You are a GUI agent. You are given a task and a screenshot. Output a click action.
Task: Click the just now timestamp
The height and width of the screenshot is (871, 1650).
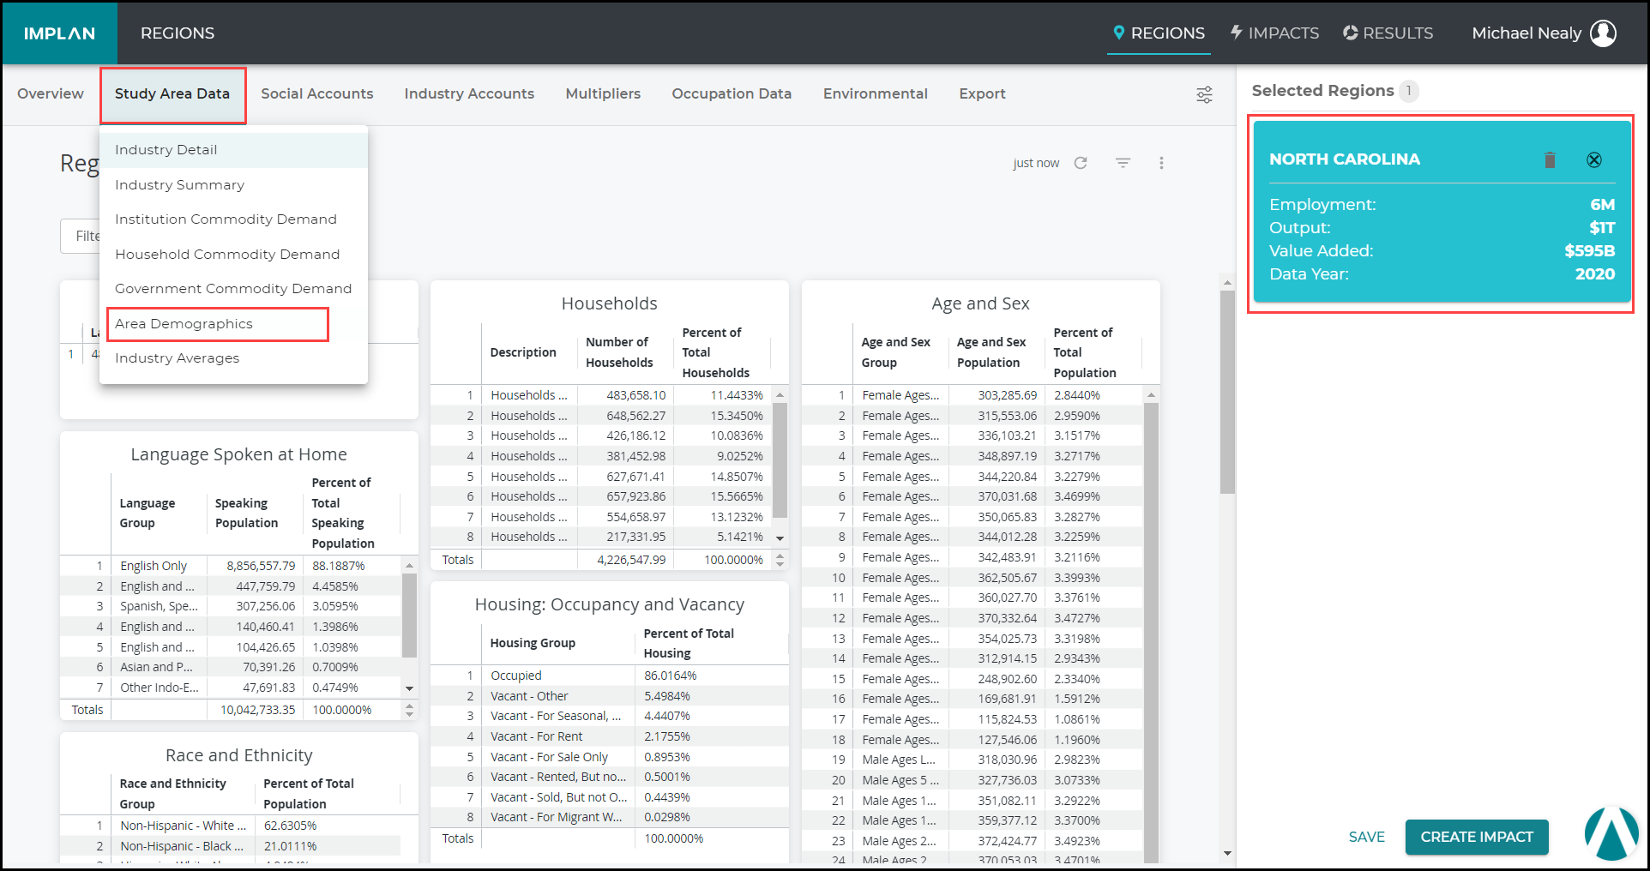pos(1036,163)
